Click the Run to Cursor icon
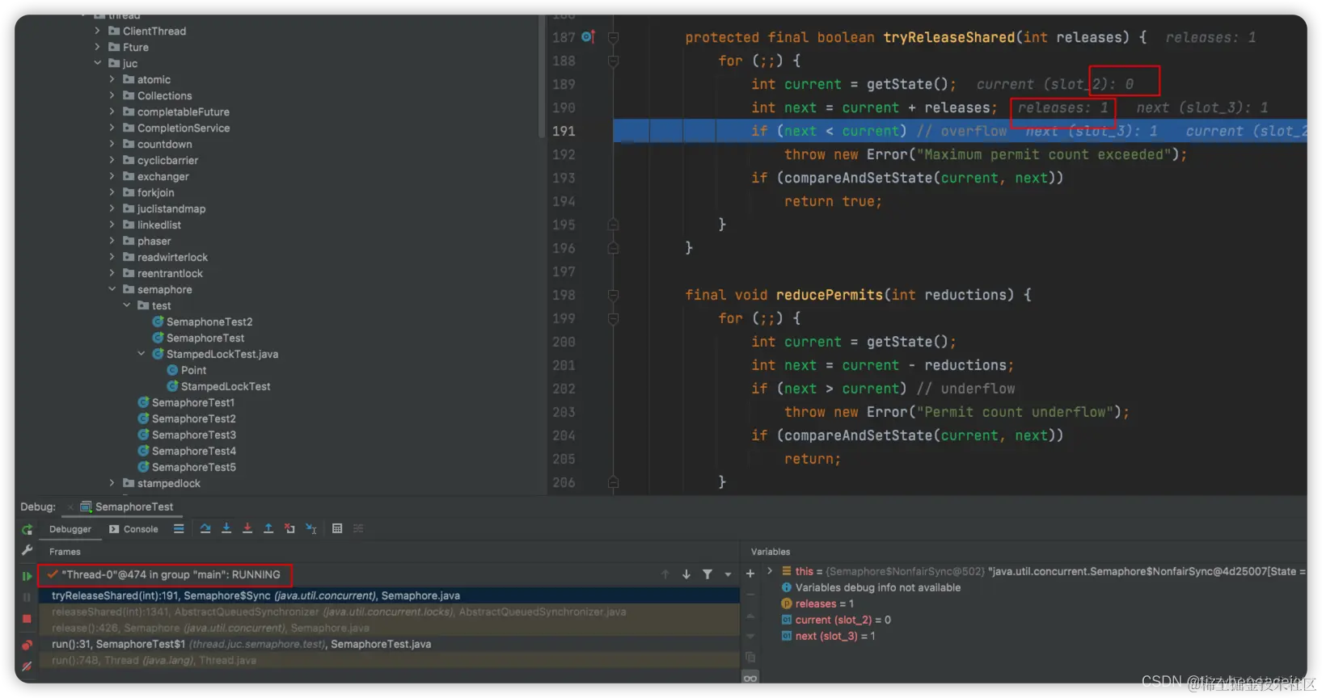Image resolution: width=1322 pixels, height=698 pixels. 311,528
